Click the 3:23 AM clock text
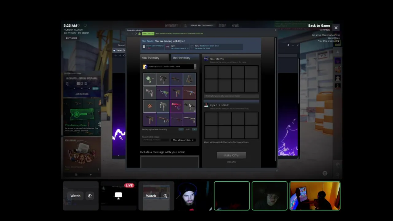Screen dimensions: 393x221 [70, 26]
